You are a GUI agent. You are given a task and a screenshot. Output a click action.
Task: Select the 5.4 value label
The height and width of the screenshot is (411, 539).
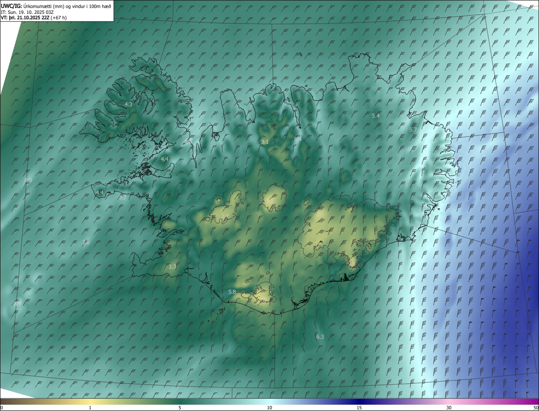(x=376, y=116)
